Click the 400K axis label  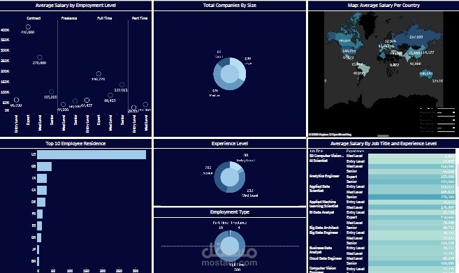coord(6,30)
